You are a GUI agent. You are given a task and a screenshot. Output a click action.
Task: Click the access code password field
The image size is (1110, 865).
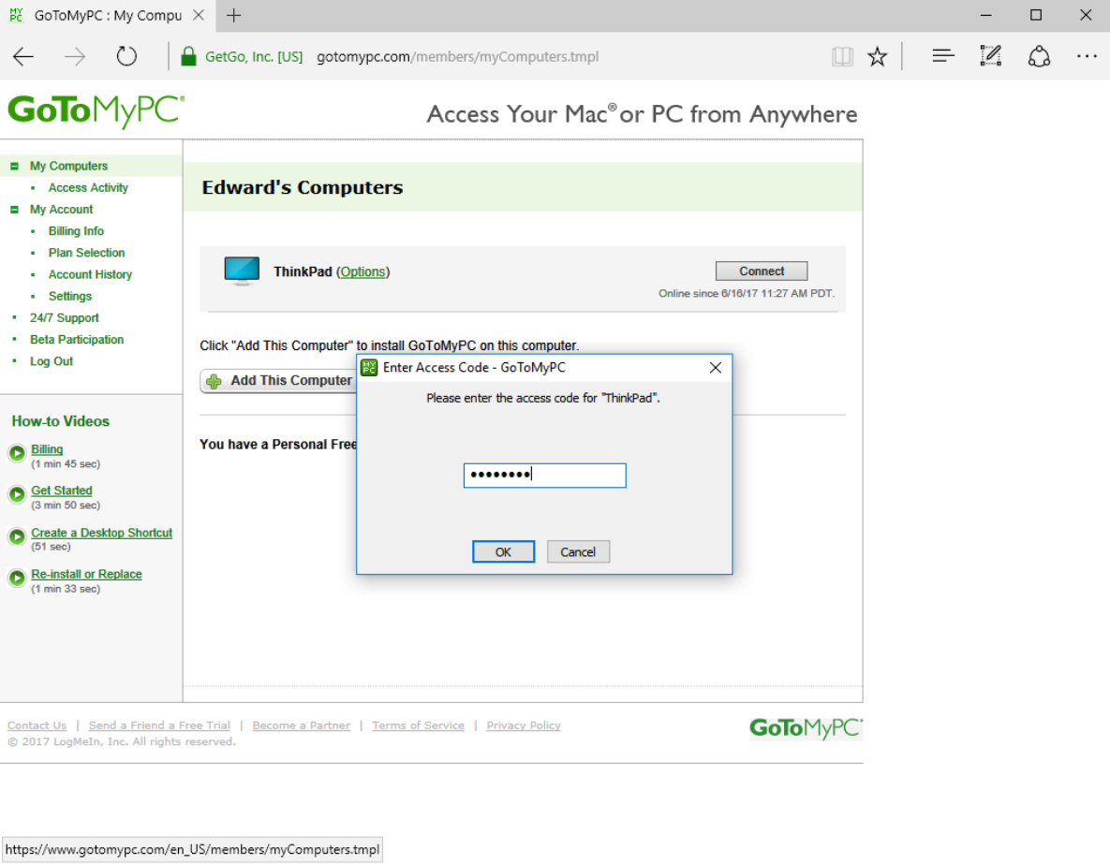coord(545,476)
